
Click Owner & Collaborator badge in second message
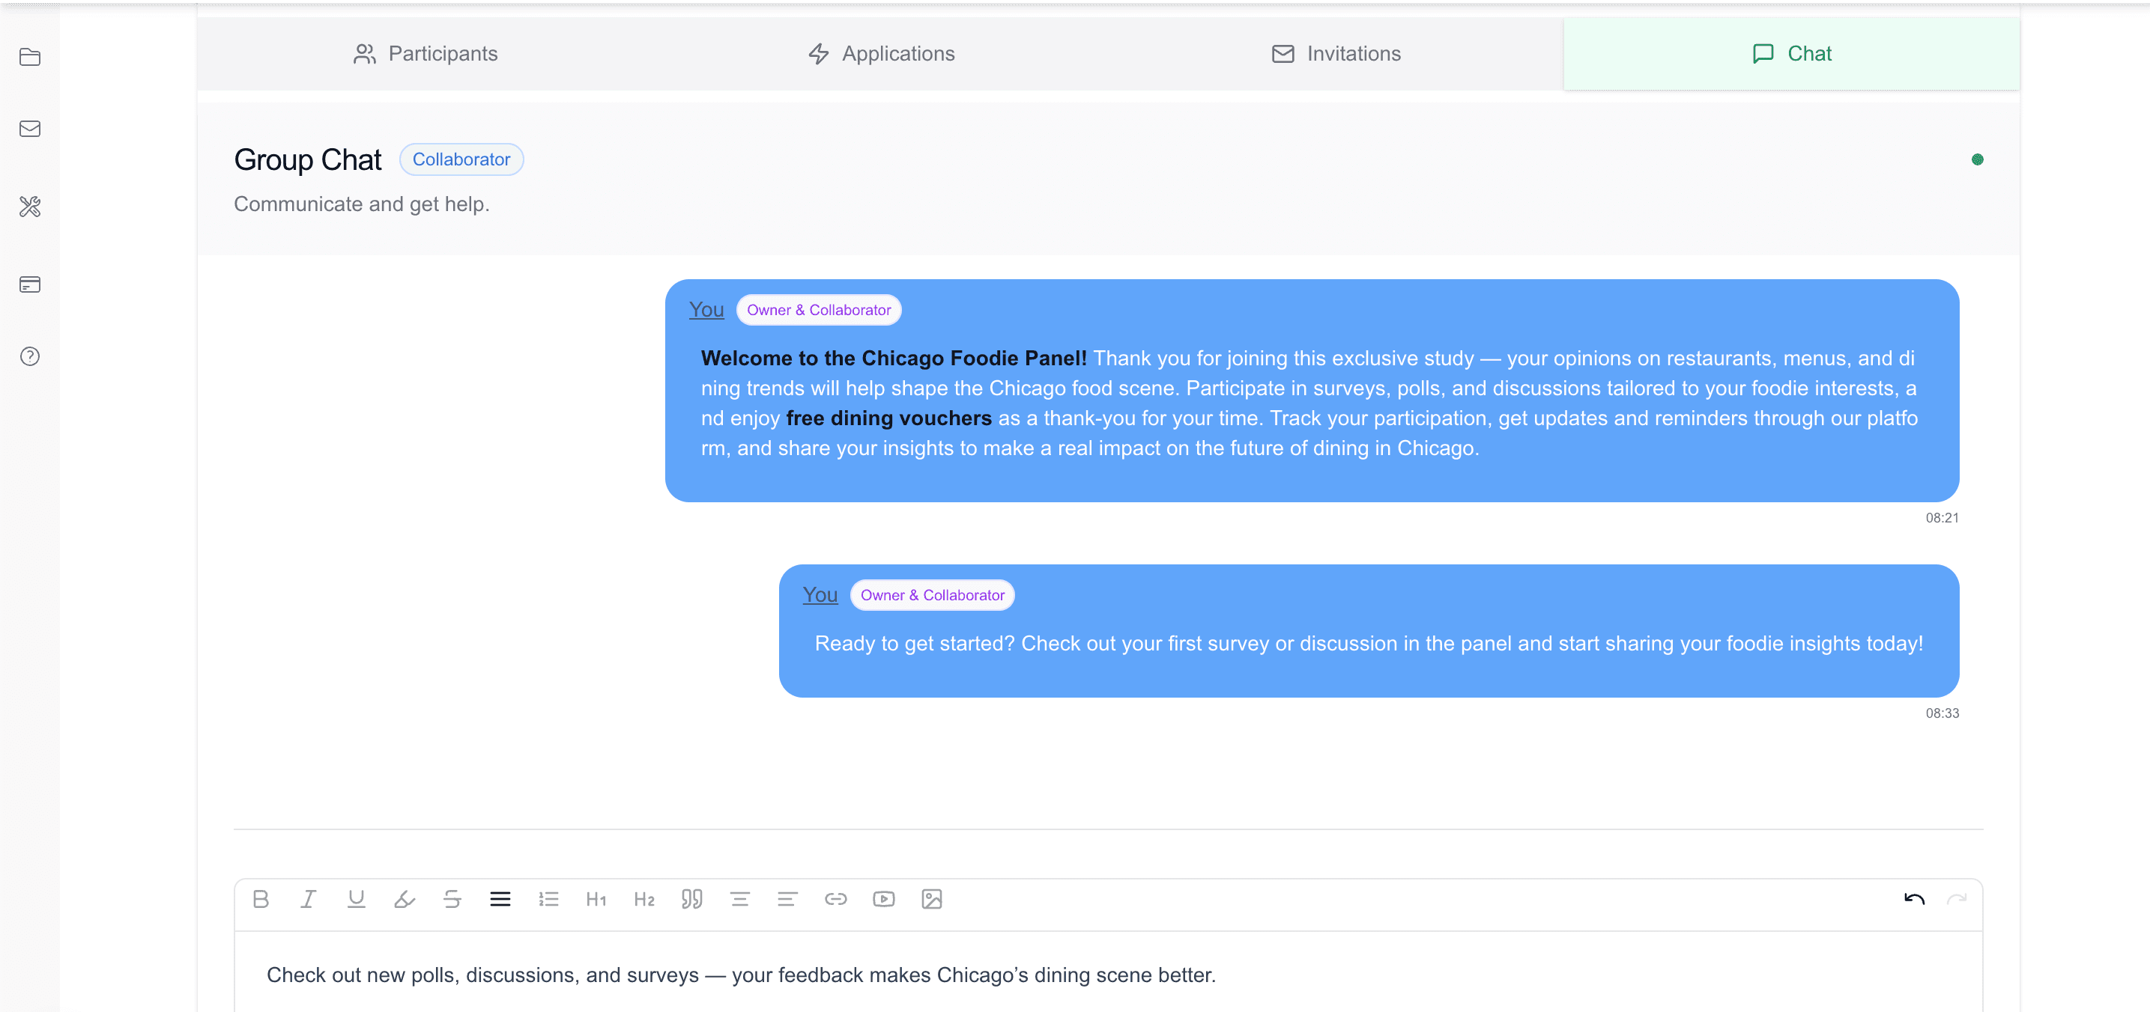pyautogui.click(x=932, y=594)
